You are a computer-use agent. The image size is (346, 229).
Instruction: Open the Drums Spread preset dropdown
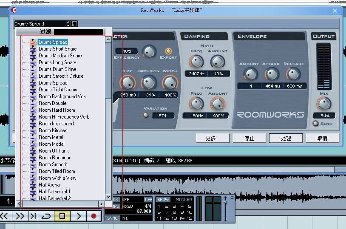click(40, 24)
